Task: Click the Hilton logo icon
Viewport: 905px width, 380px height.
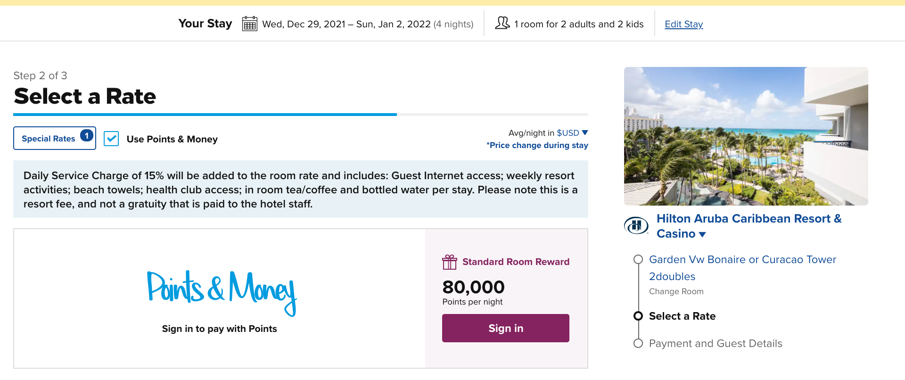Action: tap(636, 226)
